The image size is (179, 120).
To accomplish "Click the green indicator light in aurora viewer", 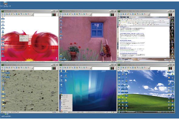I will click(x=111, y=68).
